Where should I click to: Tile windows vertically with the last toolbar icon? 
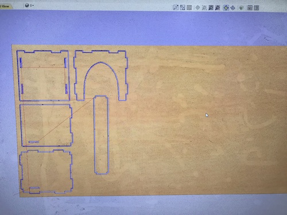click(x=257, y=8)
